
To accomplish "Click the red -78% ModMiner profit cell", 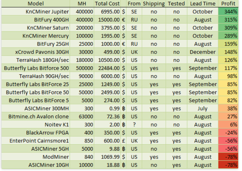I will 228,157.
